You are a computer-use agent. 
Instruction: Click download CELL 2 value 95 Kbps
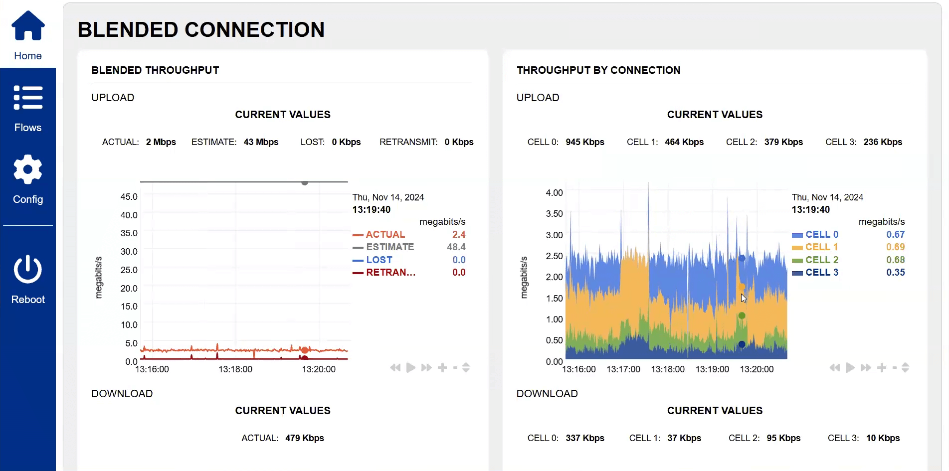click(x=783, y=438)
